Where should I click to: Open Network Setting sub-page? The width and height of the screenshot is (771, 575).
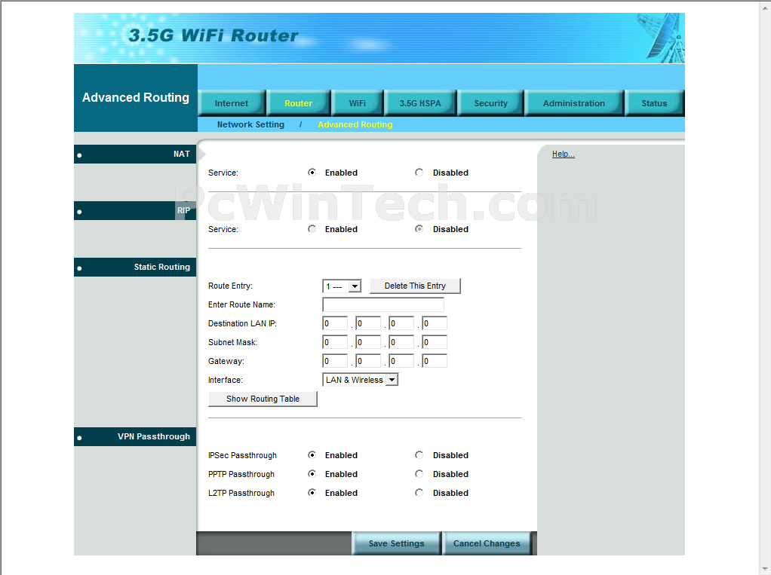pyautogui.click(x=250, y=125)
